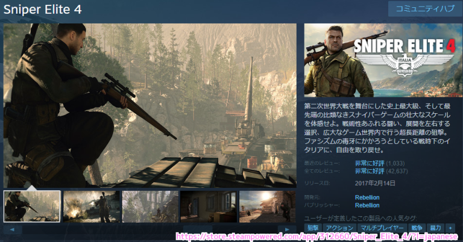Open the Rebellion developer link
This screenshot has width=463, height=242.
tap(367, 197)
